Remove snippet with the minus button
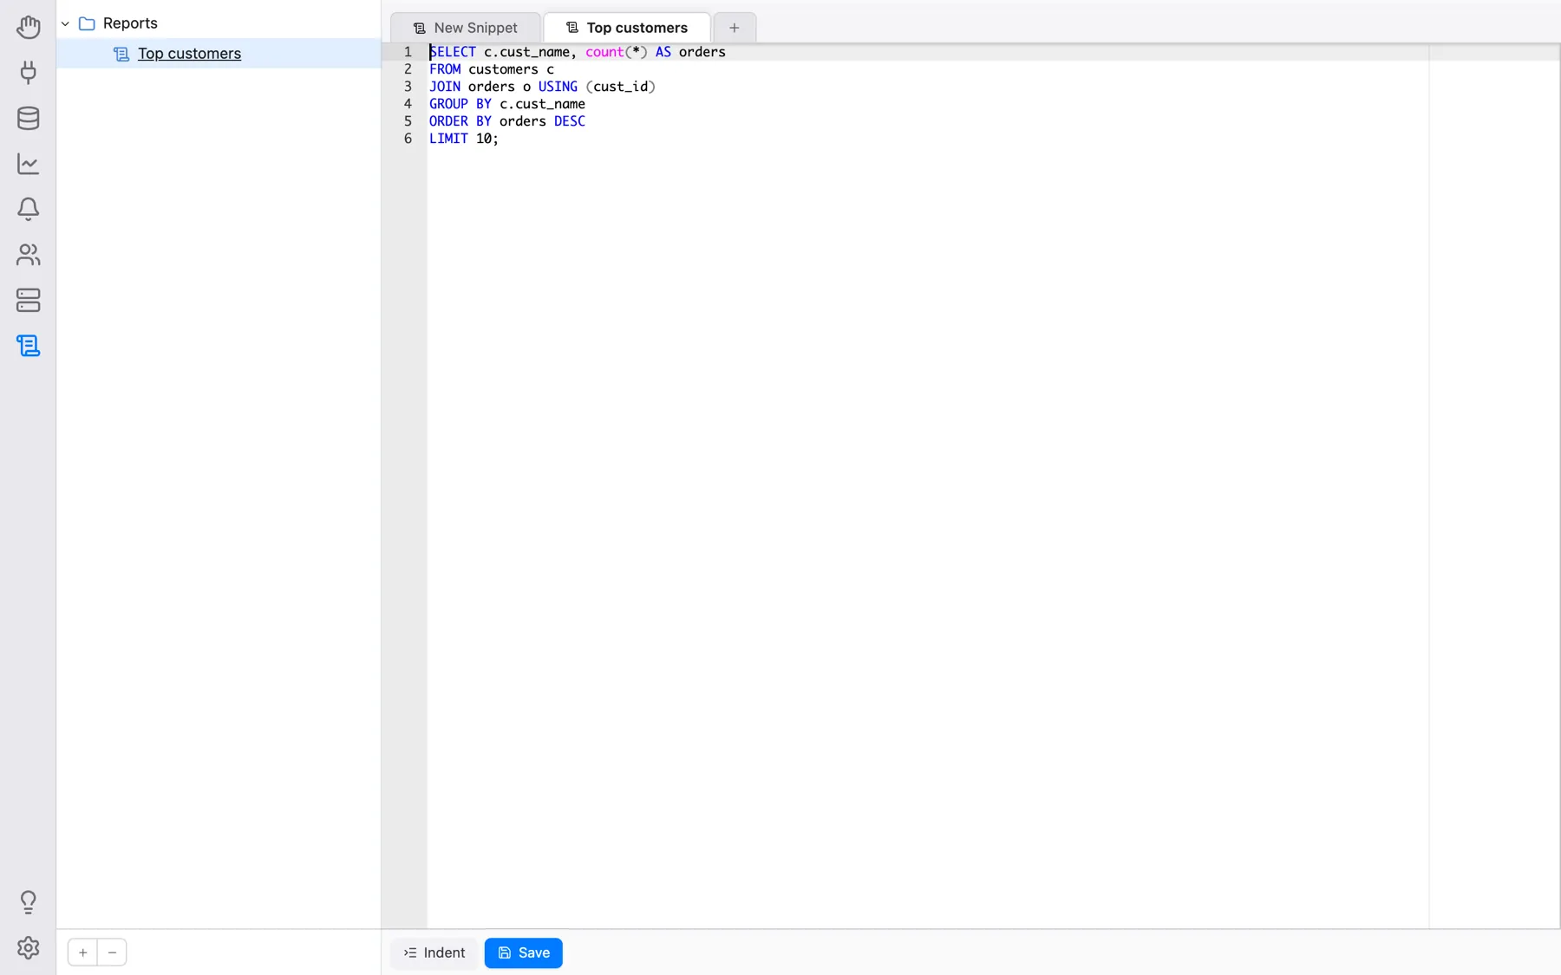1561x975 pixels. click(x=112, y=952)
